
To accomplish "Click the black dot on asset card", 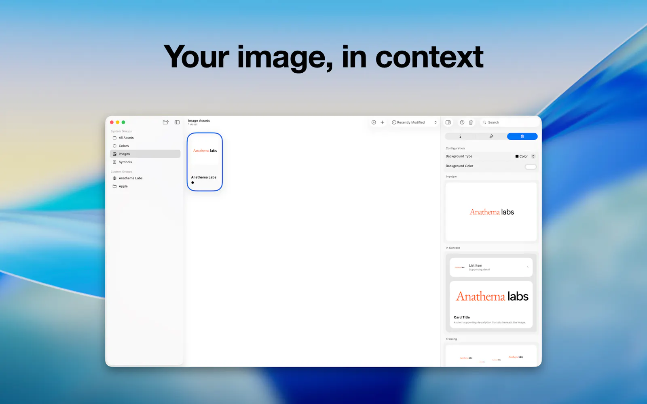I will point(192,183).
